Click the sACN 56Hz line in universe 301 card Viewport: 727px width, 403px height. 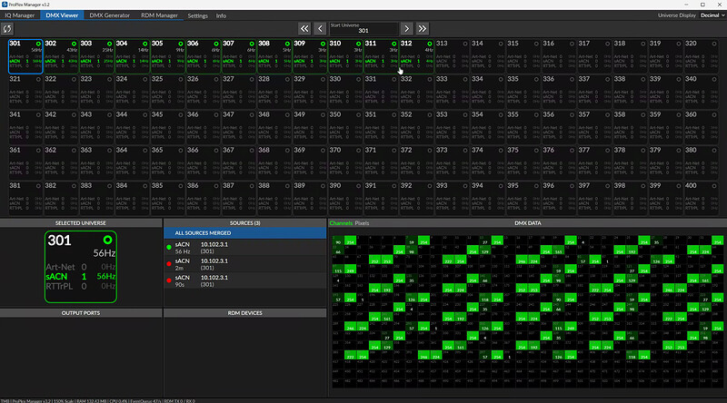pos(81,277)
